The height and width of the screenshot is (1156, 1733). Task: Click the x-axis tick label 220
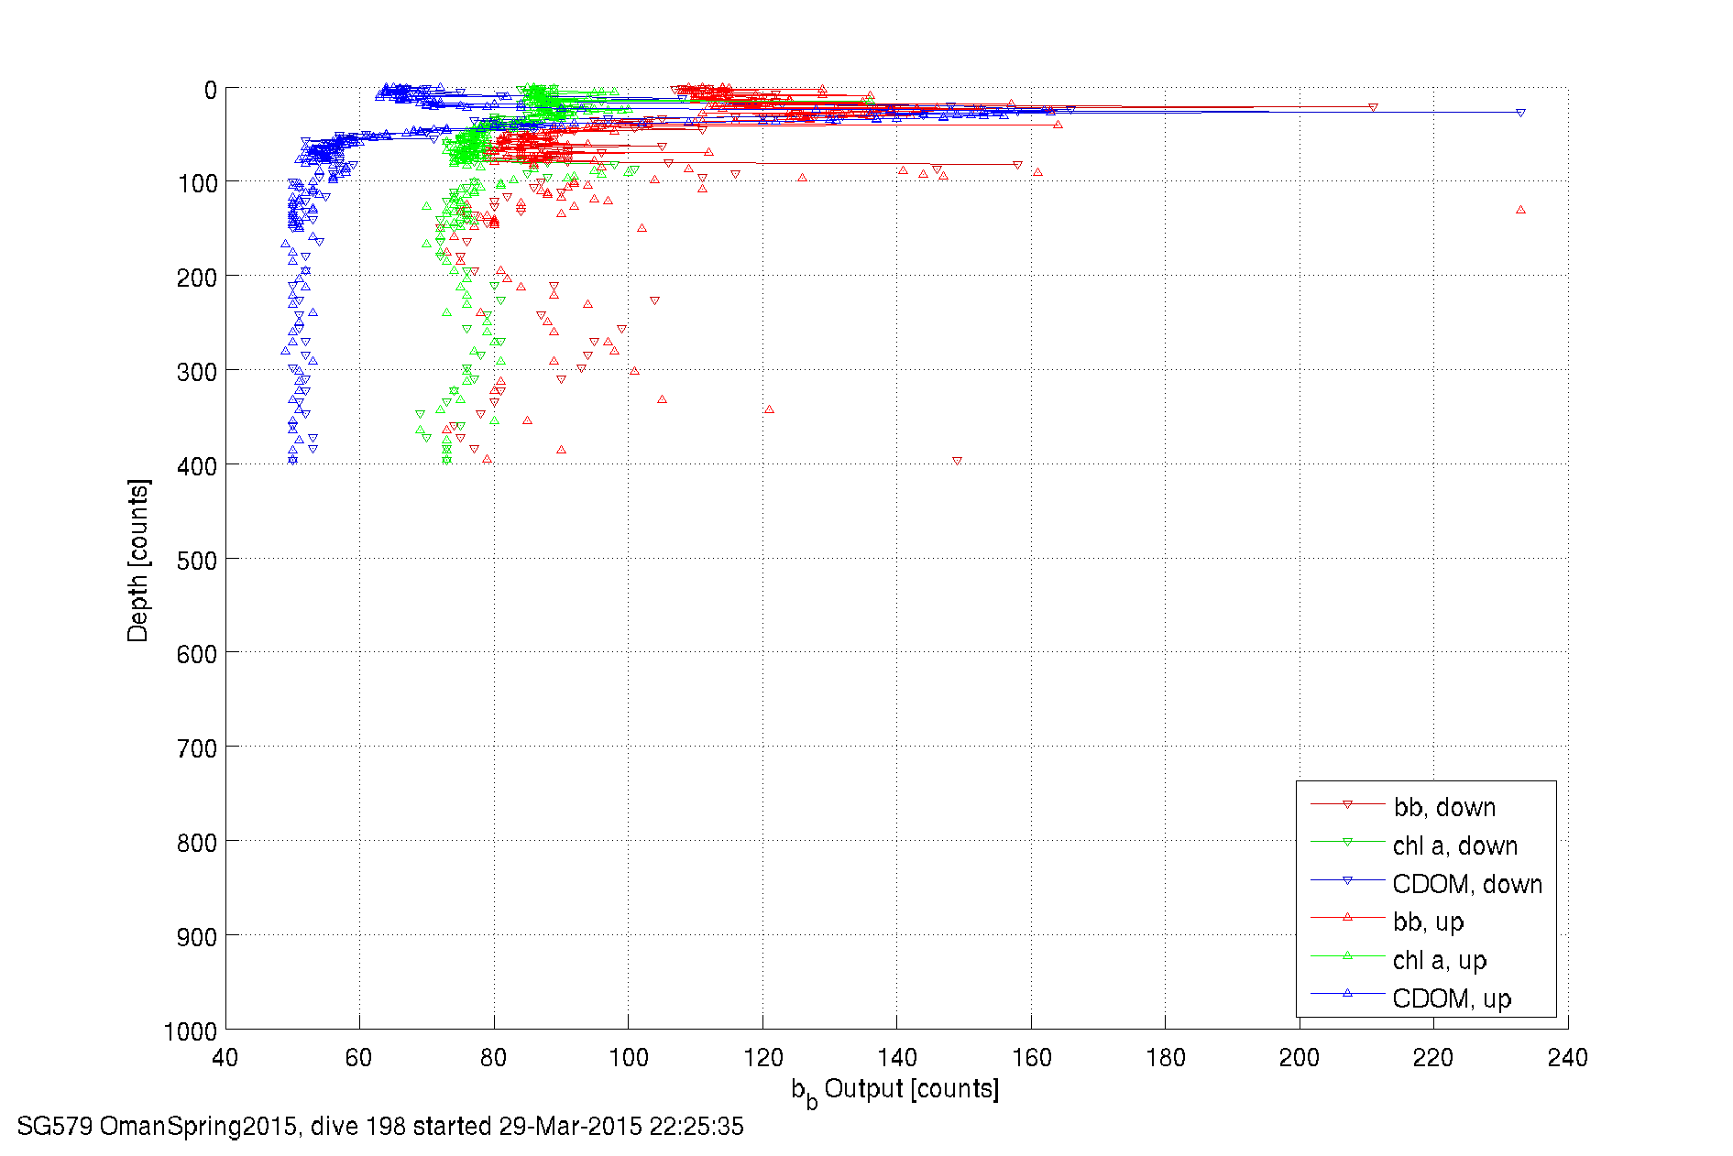(1433, 1058)
